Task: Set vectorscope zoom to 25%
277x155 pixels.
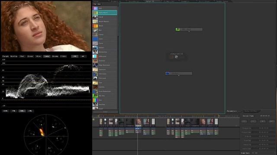Action: 30,111
